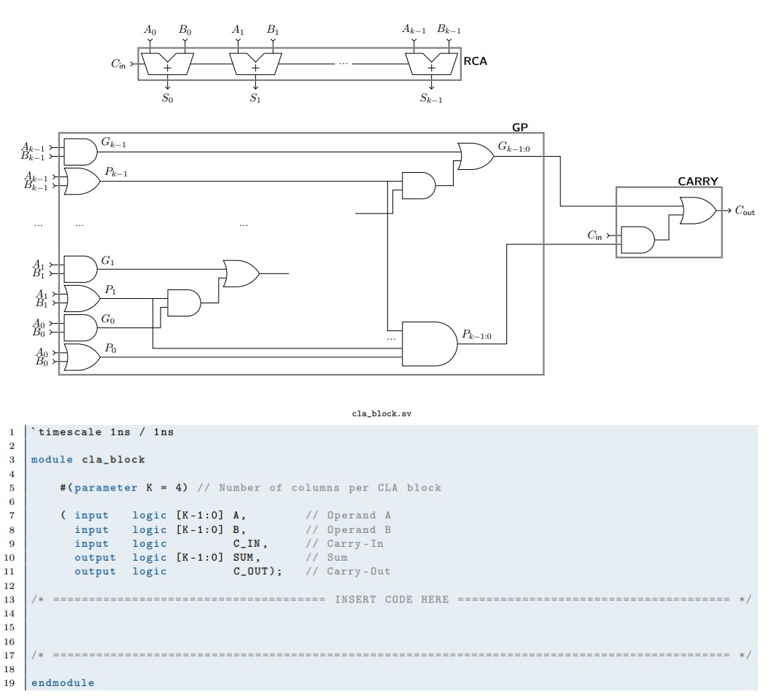Viewport: 771px width, 697px height.
Task: Click the 'module cla_block' code line
Action: pyautogui.click(x=88, y=459)
